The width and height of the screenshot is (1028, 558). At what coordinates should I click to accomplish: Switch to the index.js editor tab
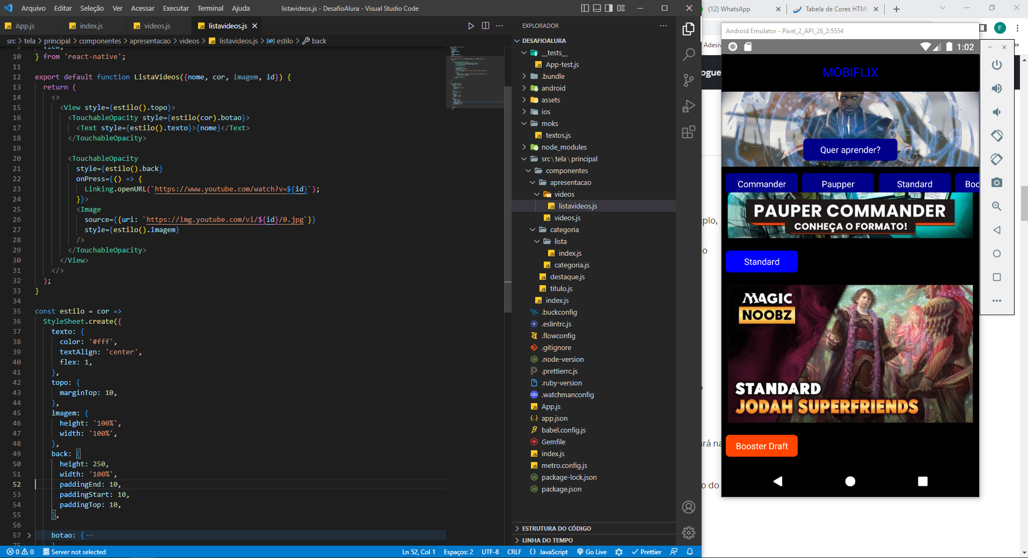pos(91,26)
